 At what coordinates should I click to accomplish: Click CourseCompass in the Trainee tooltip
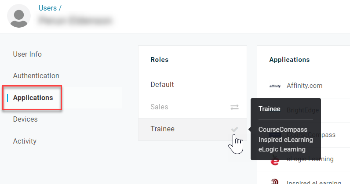tap(283, 130)
